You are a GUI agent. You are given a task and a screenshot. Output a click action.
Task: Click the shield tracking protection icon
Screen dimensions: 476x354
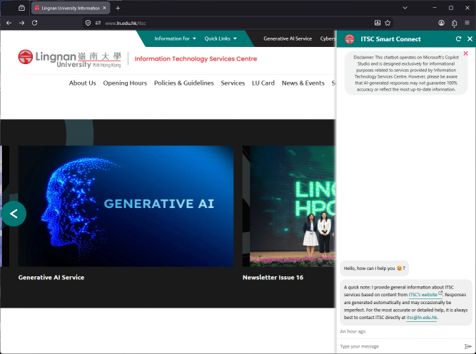(x=88, y=23)
